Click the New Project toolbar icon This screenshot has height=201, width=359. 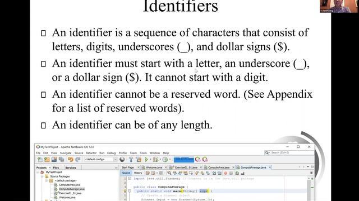(47, 159)
